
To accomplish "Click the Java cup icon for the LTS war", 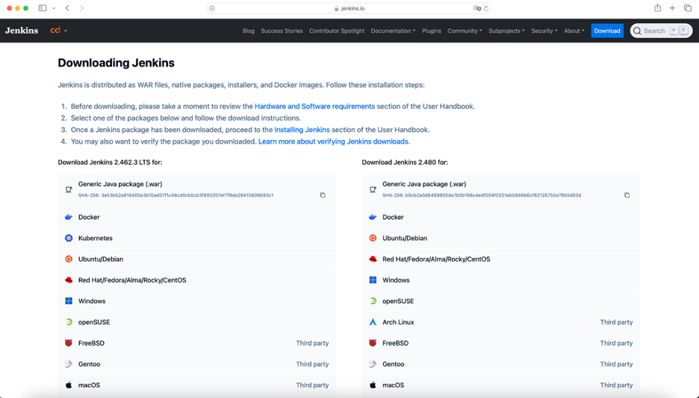I will tap(69, 189).
